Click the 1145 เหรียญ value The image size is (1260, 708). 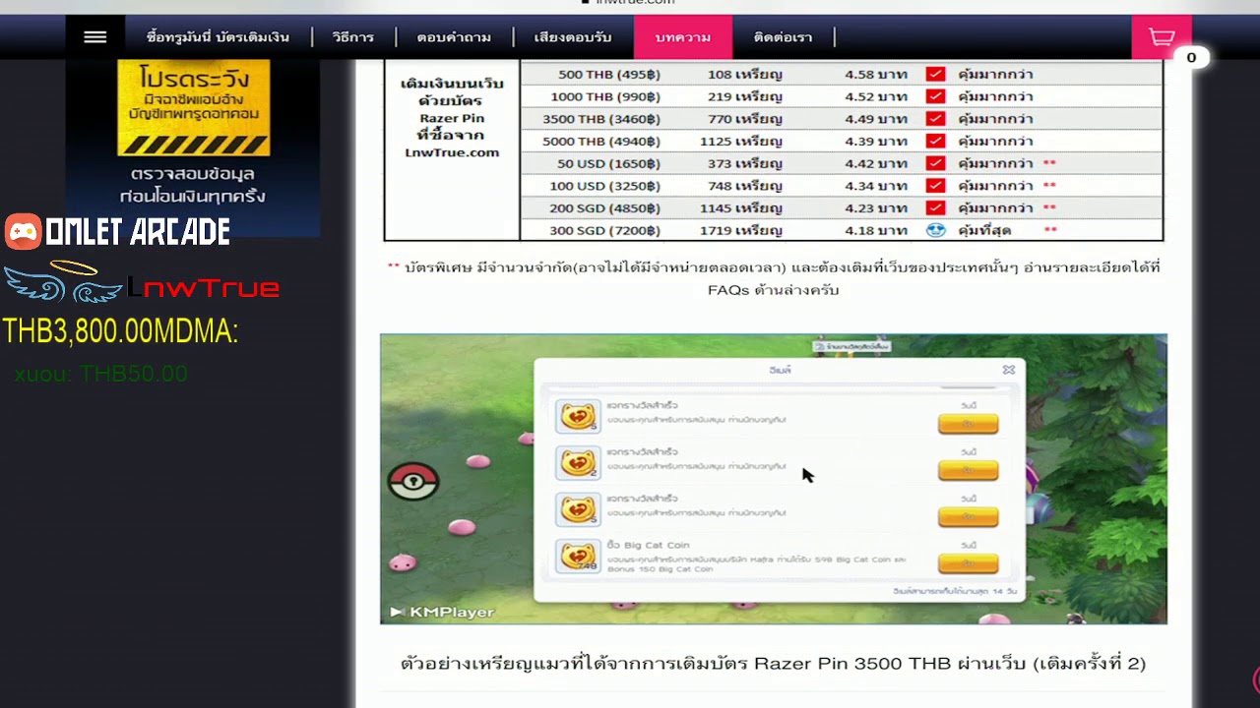click(x=740, y=208)
